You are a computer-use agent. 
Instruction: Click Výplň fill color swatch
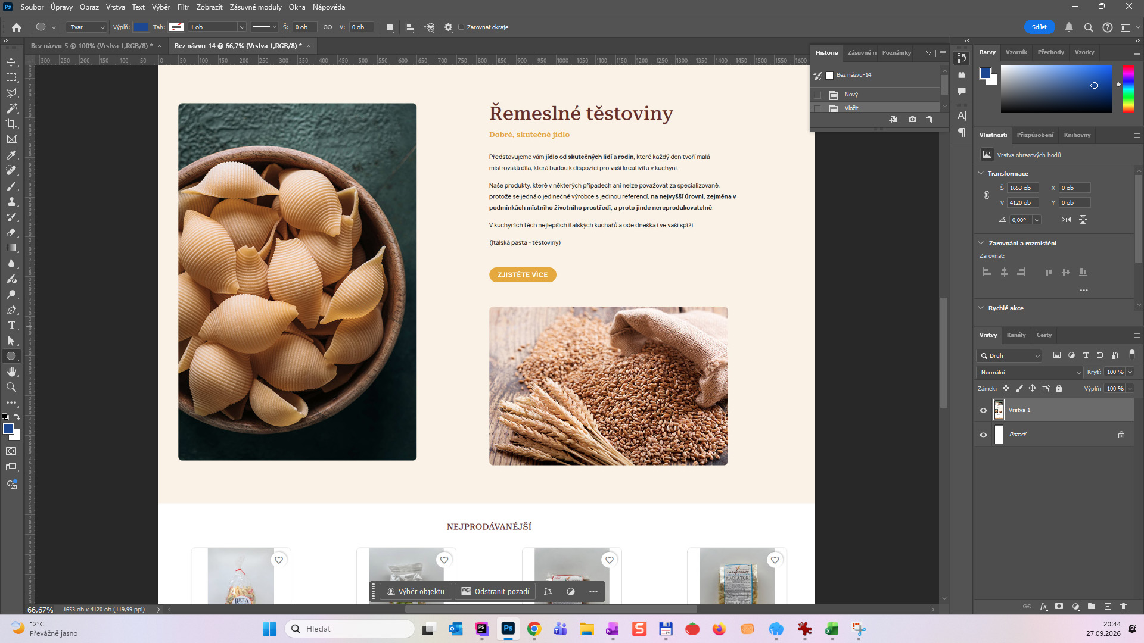pos(141,27)
